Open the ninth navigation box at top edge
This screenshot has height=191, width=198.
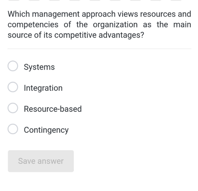tap(176, 0)
